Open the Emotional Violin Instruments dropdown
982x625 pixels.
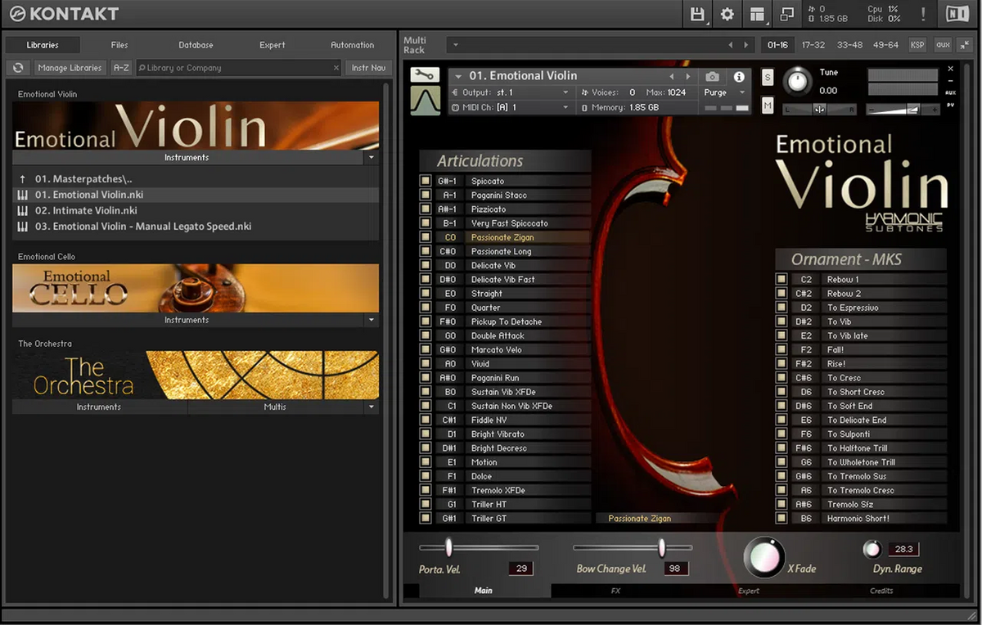point(372,157)
